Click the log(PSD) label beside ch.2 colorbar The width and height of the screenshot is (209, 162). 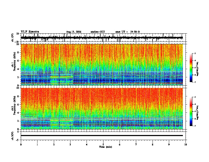[198, 112]
